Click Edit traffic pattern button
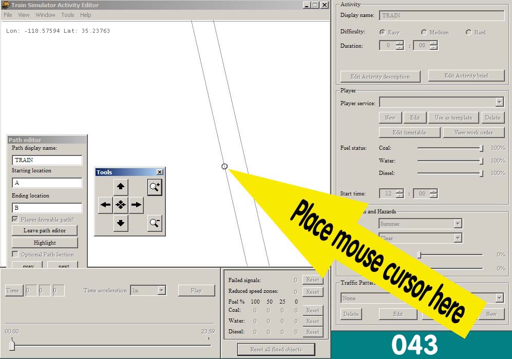Image resolution: width=512 pixels, height=359 pixels. pyautogui.click(x=398, y=314)
